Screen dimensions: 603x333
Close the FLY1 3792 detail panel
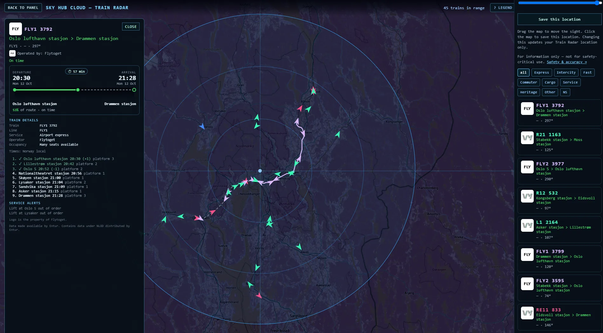pyautogui.click(x=131, y=27)
